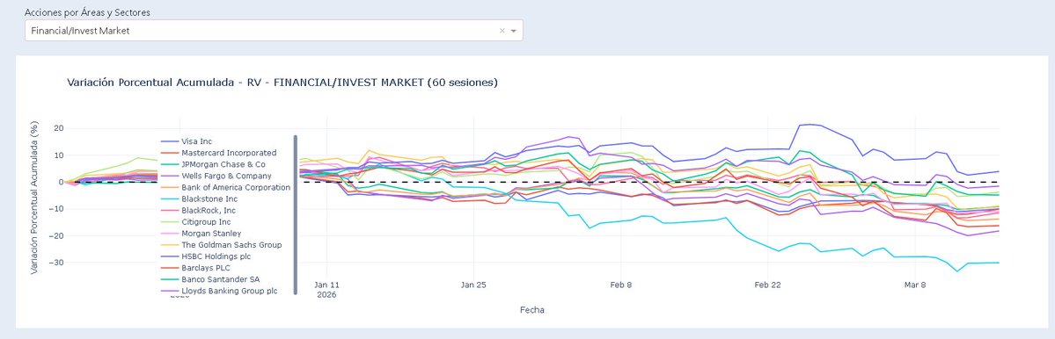Click the 20 y-axis tick label
This screenshot has height=339, width=1055.
point(59,128)
